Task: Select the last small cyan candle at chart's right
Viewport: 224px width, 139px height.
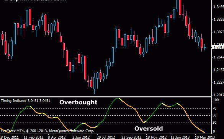Action: click(x=205, y=47)
